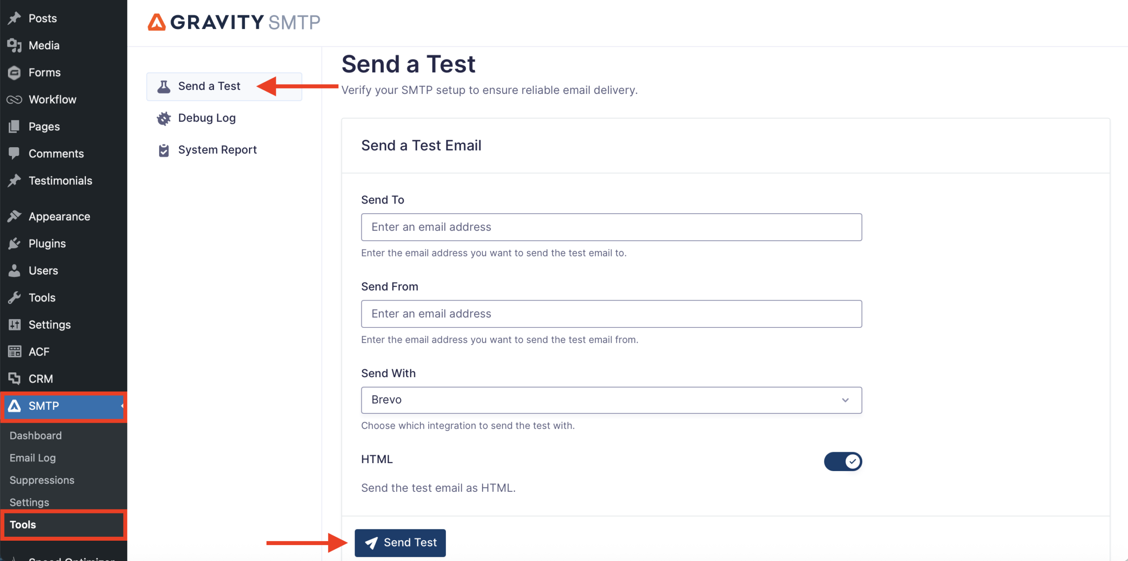Collapse the SMTP menu arrow
Viewport: 1128px width, 561px height.
pos(122,406)
